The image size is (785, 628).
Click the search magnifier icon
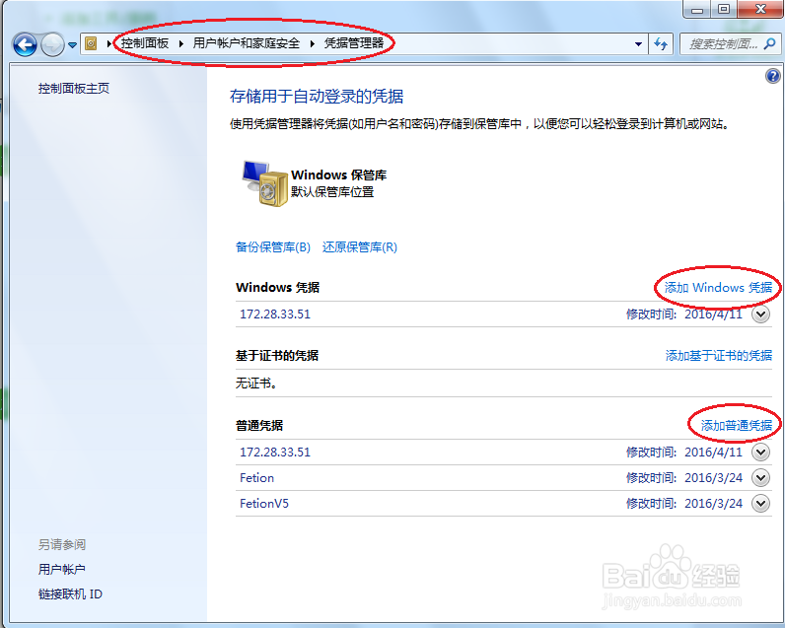click(x=769, y=44)
